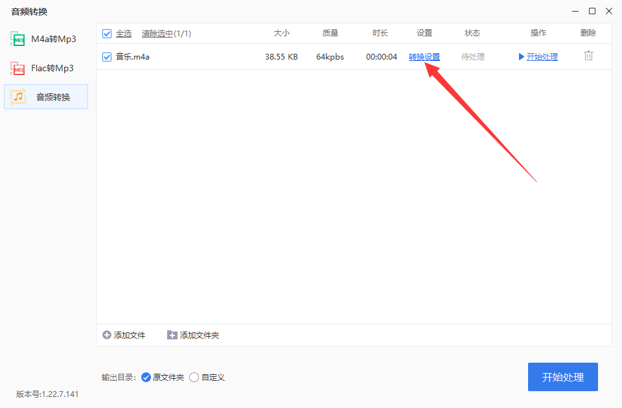622x408 pixels.
Task: Toggle the 全选 select-all checkbox
Action: click(107, 33)
